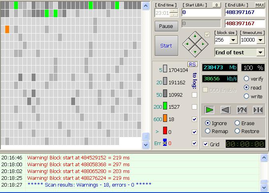
Task: Click the scan grid scroll down arrow
Action: coord(145,145)
